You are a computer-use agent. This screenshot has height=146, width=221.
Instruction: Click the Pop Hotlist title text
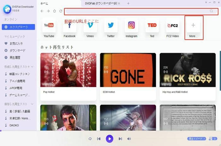[x=49, y=92]
